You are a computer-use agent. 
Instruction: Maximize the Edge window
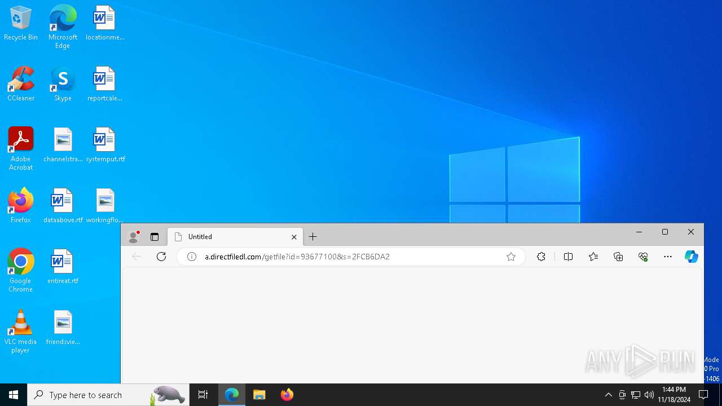pyautogui.click(x=665, y=232)
